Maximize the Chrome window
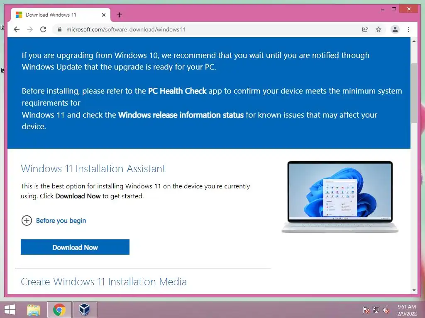 pyautogui.click(x=394, y=9)
